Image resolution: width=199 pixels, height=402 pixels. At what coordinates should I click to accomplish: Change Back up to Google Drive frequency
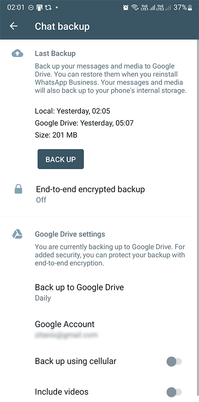click(99, 292)
